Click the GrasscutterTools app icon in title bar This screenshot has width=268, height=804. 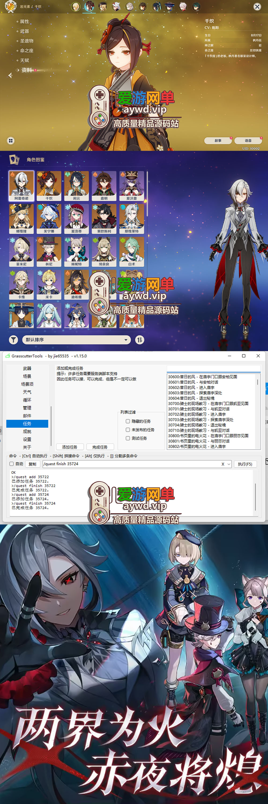(x=8, y=356)
